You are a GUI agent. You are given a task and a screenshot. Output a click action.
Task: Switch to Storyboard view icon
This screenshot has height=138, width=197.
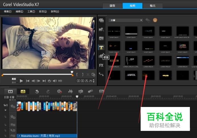tap(11, 92)
